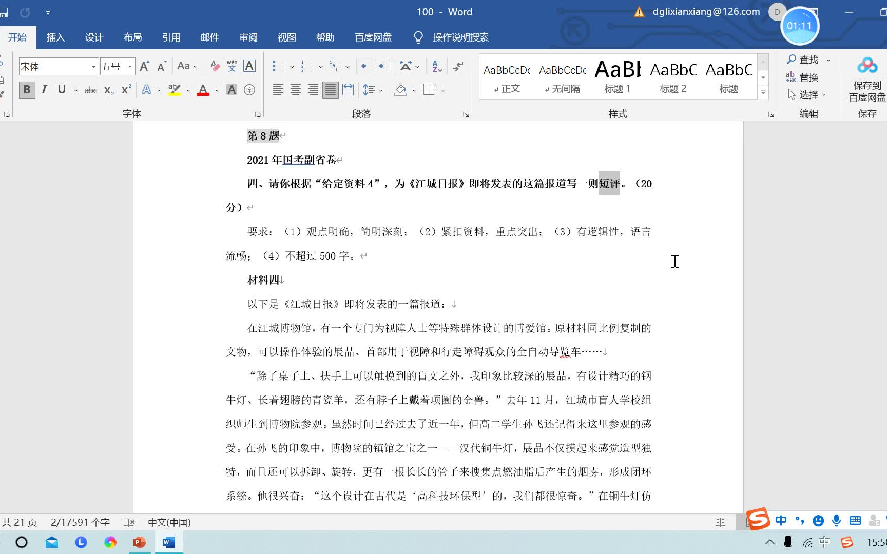
Task: Expand the numbered list dropdown
Action: click(x=321, y=67)
